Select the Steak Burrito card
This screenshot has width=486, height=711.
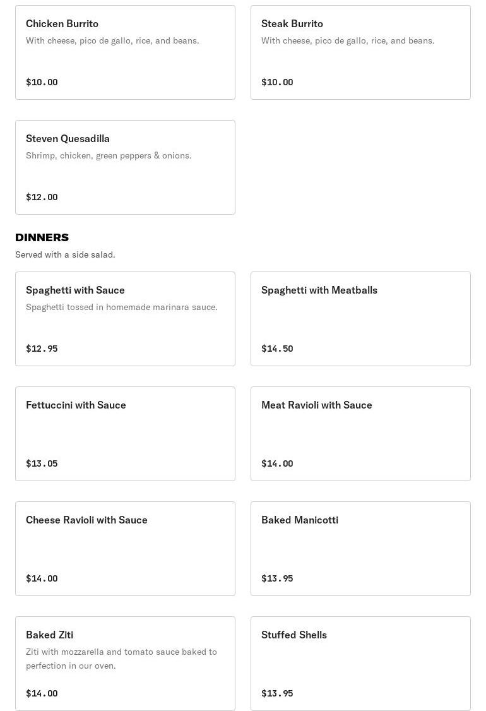[x=360, y=52]
